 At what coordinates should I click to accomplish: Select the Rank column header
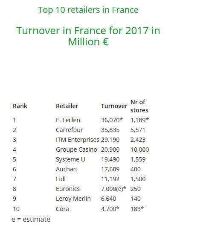coord(20,106)
